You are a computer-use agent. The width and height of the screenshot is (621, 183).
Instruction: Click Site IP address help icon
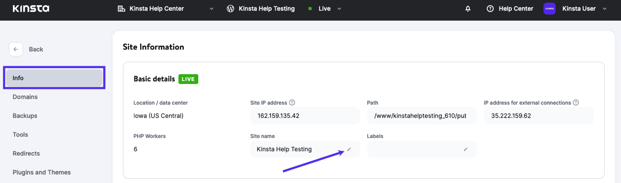[292, 103]
